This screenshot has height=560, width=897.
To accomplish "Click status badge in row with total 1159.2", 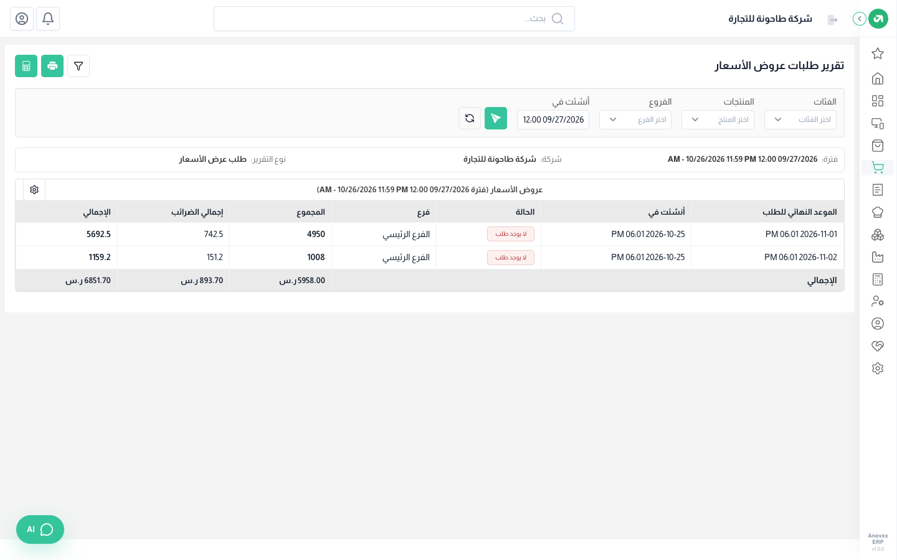I will tap(511, 258).
